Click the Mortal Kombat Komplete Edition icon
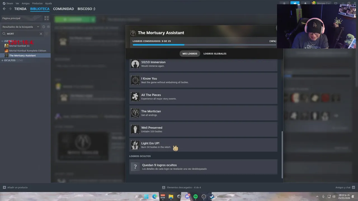The width and height of the screenshot is (358, 201). pos(6,51)
